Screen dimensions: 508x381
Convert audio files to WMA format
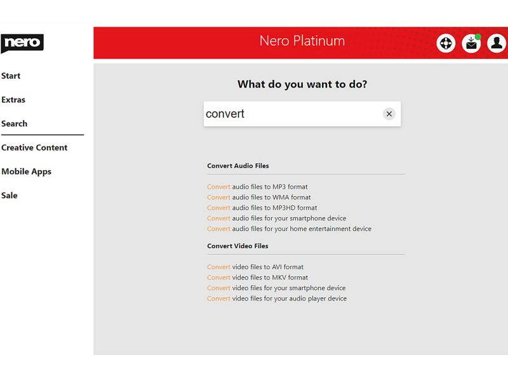(259, 197)
